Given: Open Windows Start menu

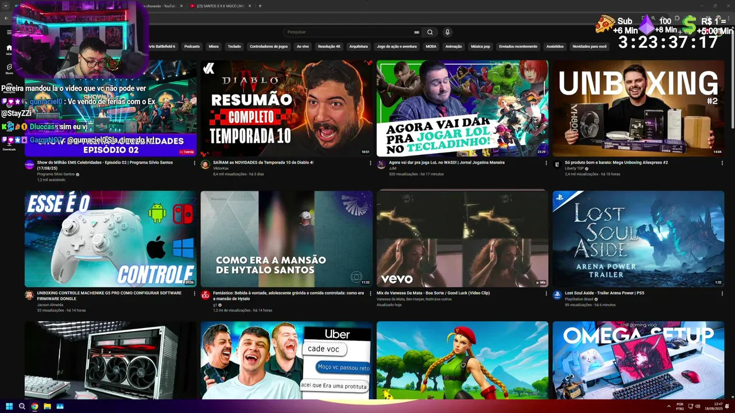Looking at the screenshot, I should coord(9,406).
